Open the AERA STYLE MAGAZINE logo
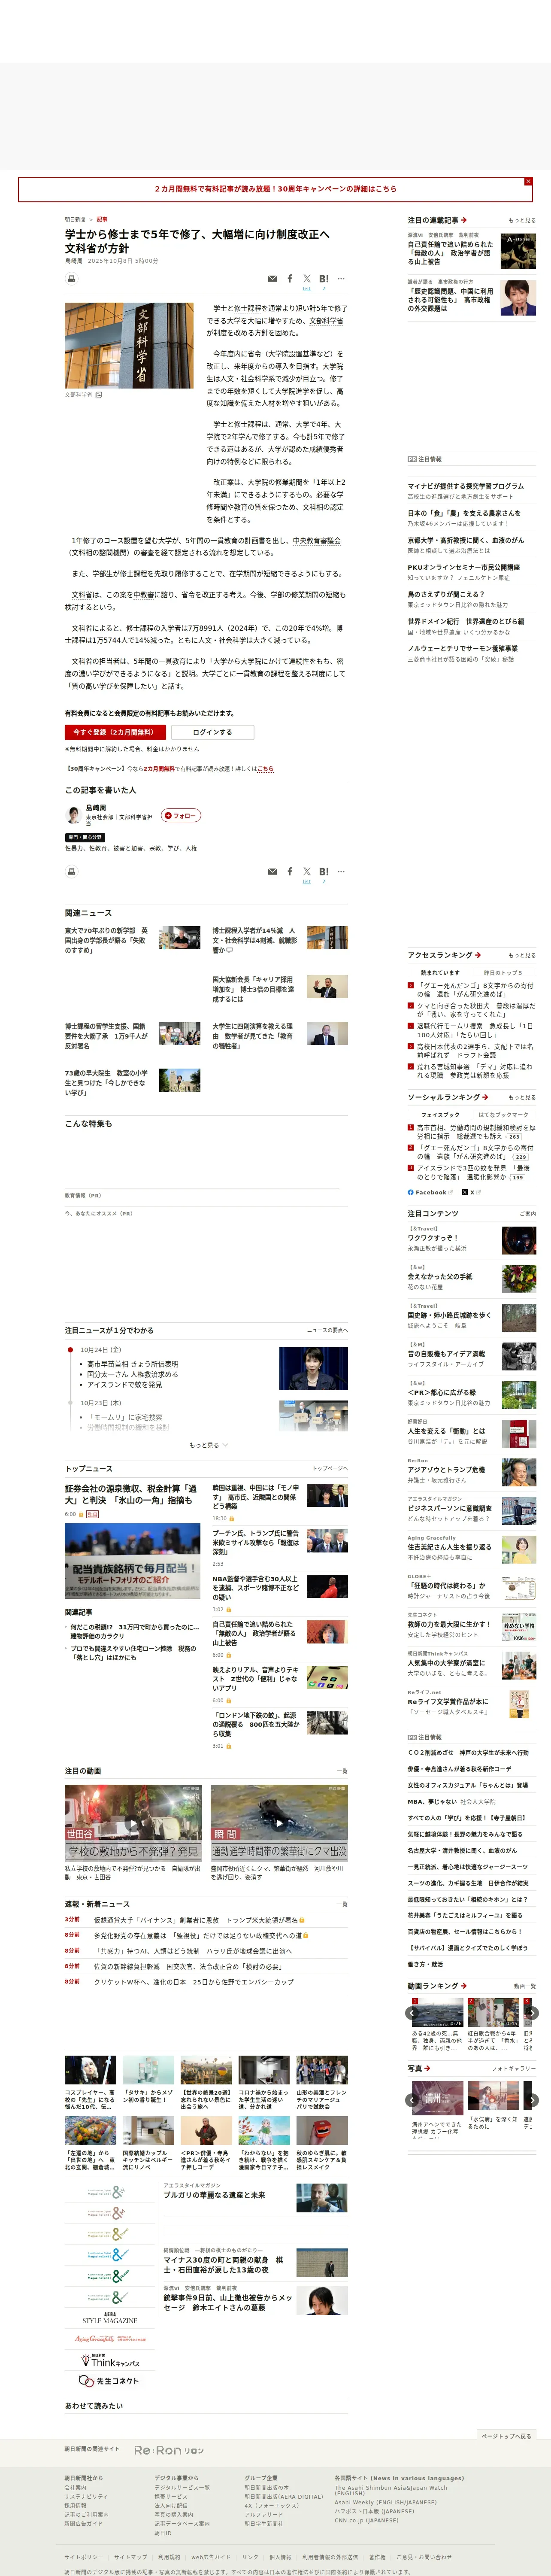Image resolution: width=551 pixels, height=2576 pixels. click(x=110, y=2317)
